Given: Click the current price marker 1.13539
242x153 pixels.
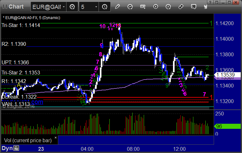Looking at the screenshot, I should pos(227,75).
